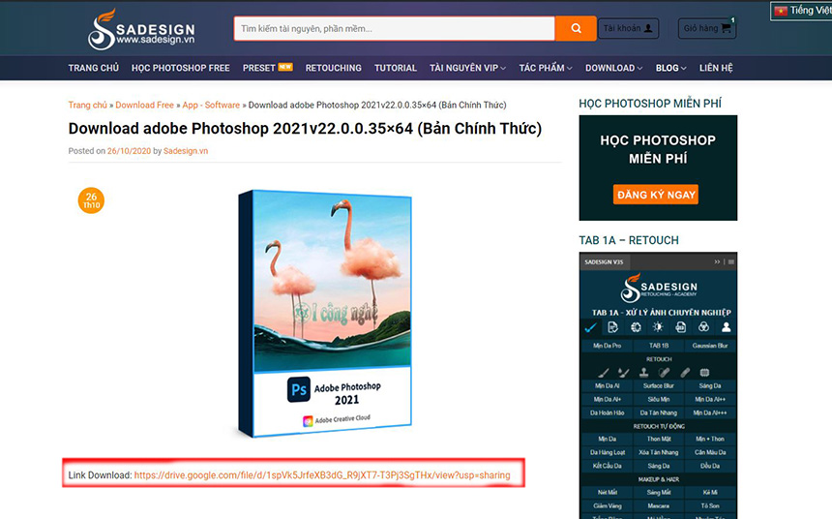Click the stamp tool icon under RETOUCH
The image size is (832, 519).
point(643,373)
